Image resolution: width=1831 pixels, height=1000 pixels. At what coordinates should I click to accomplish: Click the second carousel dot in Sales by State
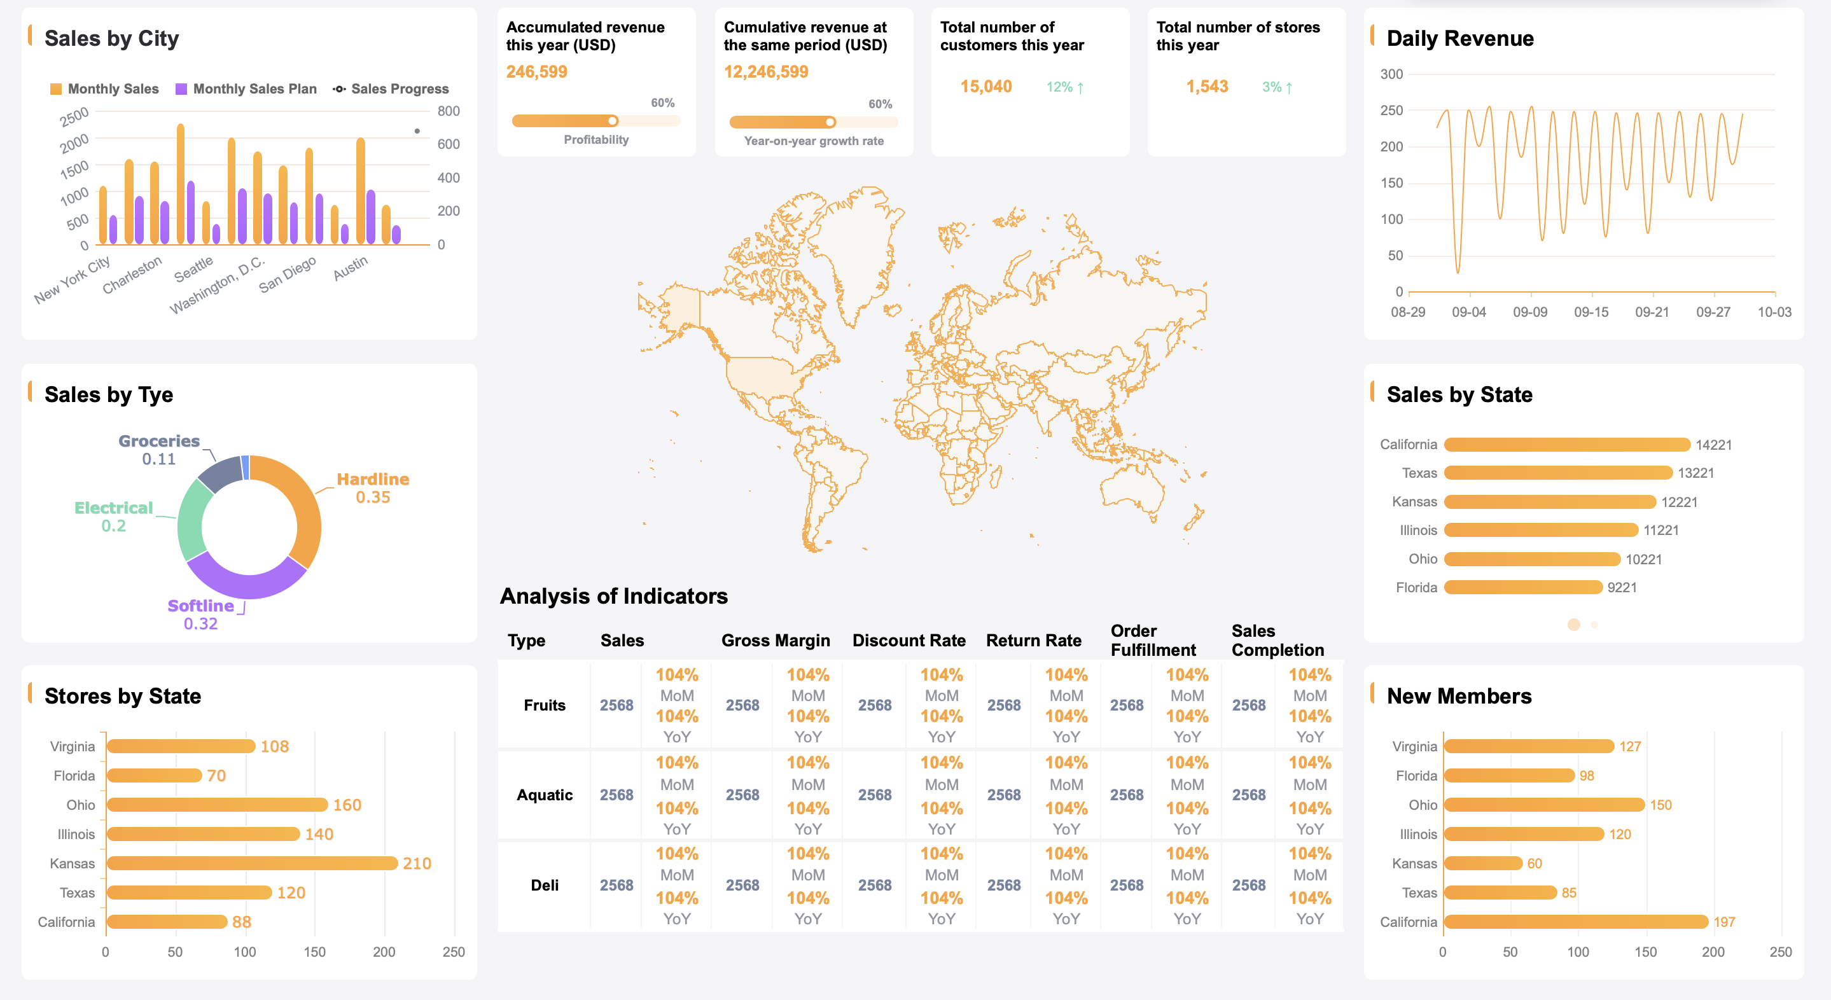1594,625
